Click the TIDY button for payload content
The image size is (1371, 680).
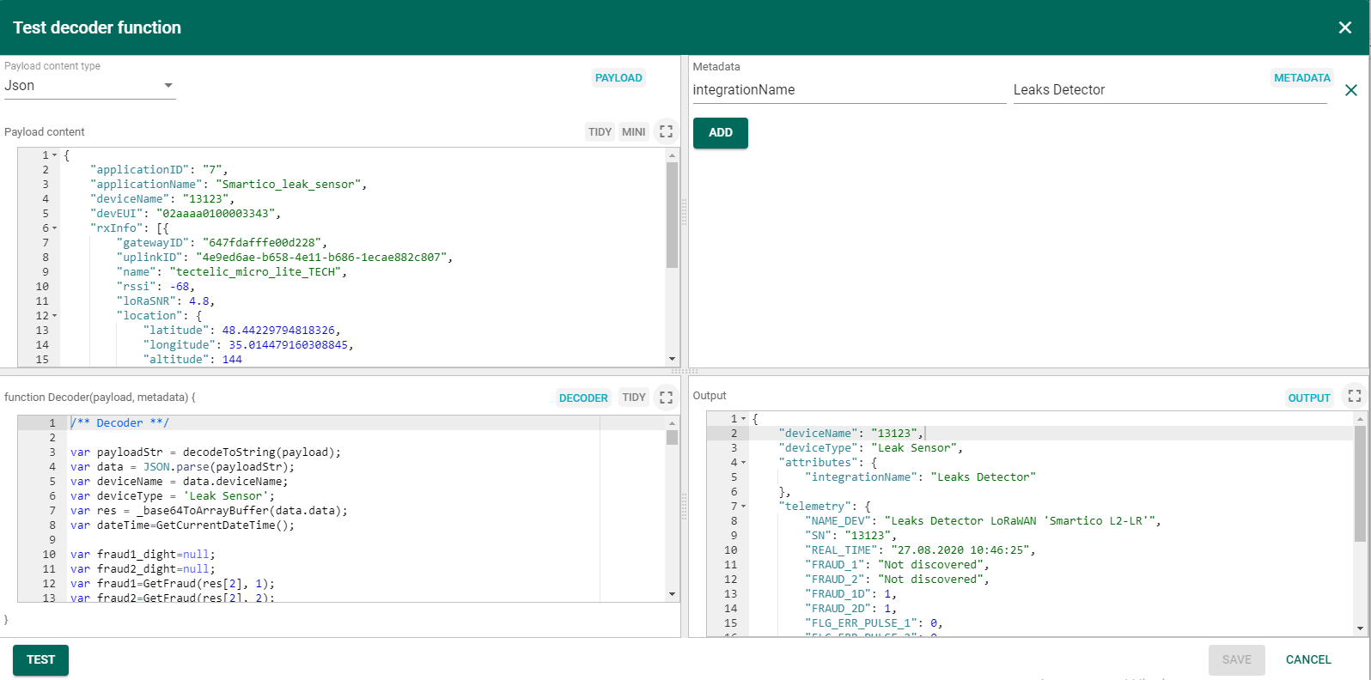600,132
